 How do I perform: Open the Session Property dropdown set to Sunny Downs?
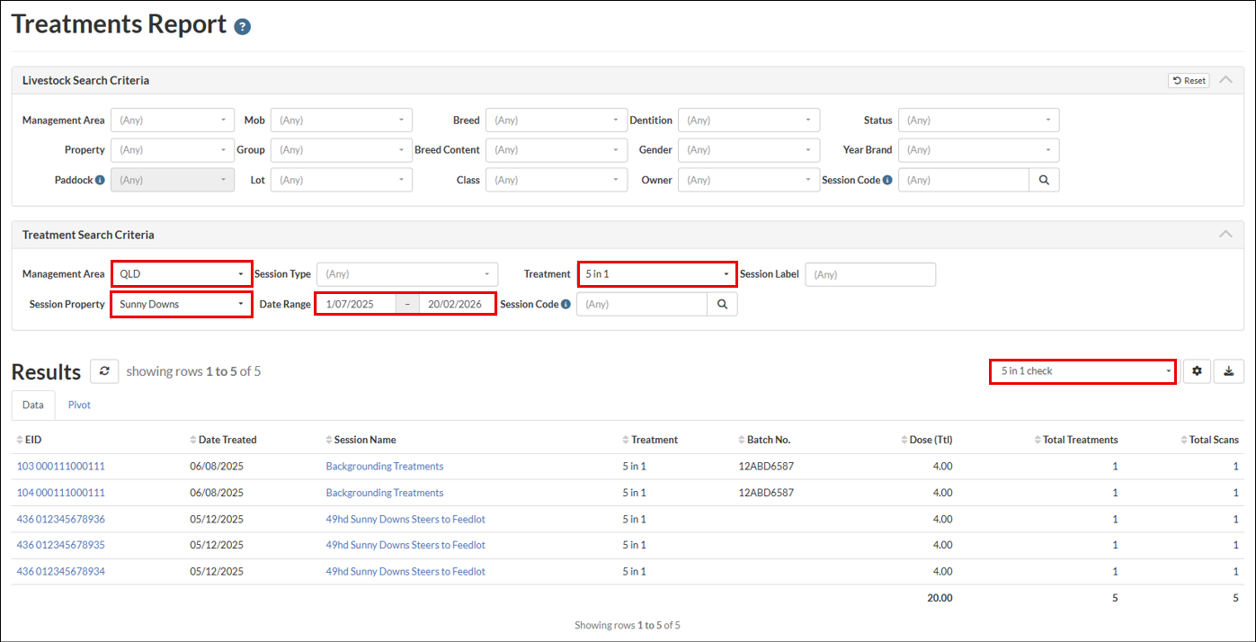tap(182, 305)
